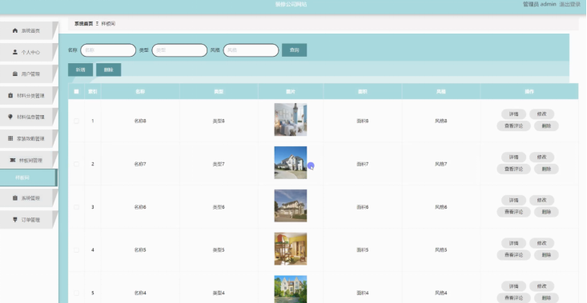The width and height of the screenshot is (587, 303).
Task: Click the 查询 search button
Action: click(x=294, y=50)
